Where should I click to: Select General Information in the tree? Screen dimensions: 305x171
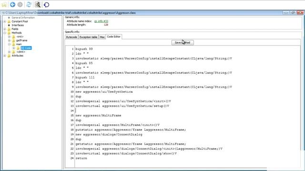coord(23,18)
